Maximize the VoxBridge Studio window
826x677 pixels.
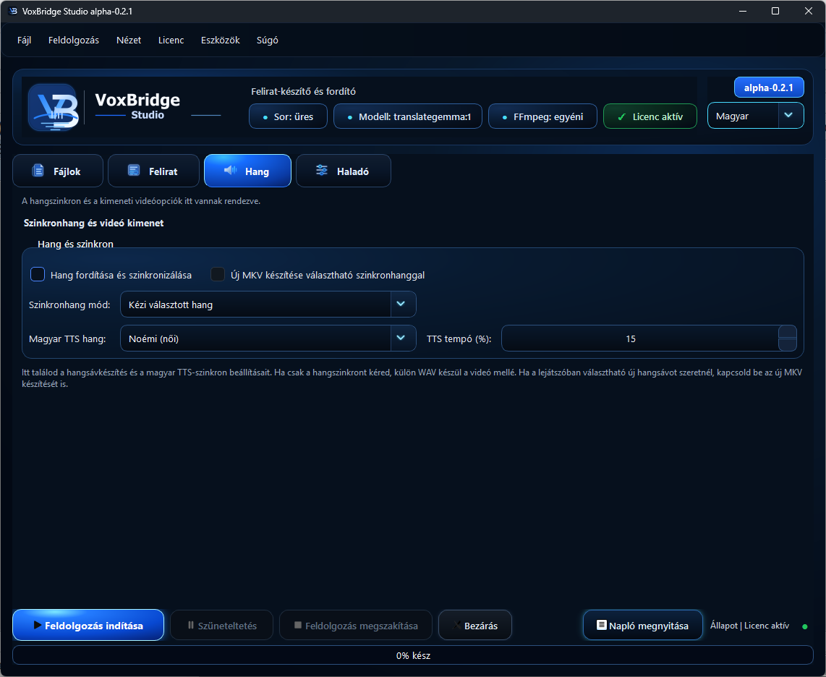(775, 11)
